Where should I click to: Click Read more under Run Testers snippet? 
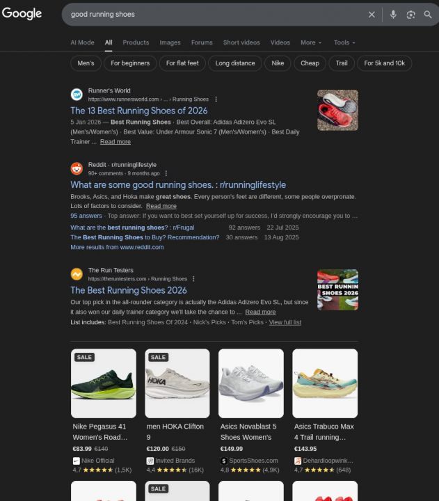point(260,312)
